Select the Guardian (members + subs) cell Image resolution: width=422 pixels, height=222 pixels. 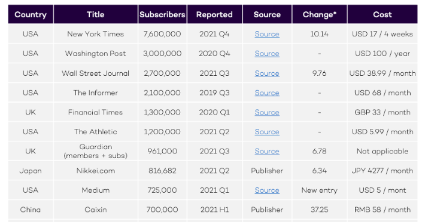pyautogui.click(x=96, y=152)
